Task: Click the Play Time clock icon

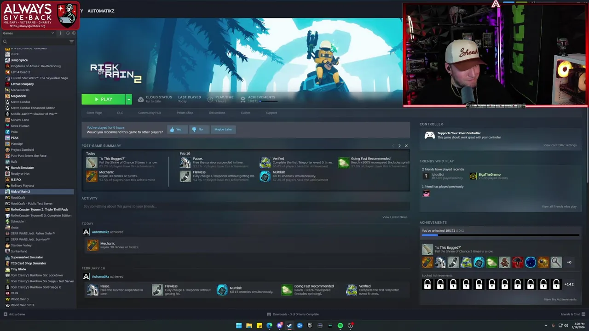Action: [210, 99]
